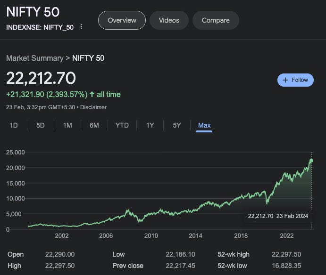
Task: Click the chart tooltip 22,212.70 23 Feb 2024
Action: coord(278,216)
